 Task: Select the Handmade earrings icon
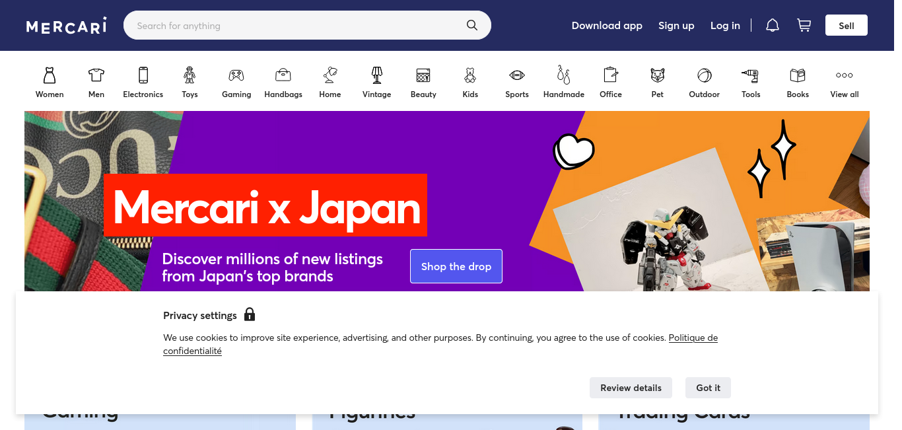tap(564, 75)
